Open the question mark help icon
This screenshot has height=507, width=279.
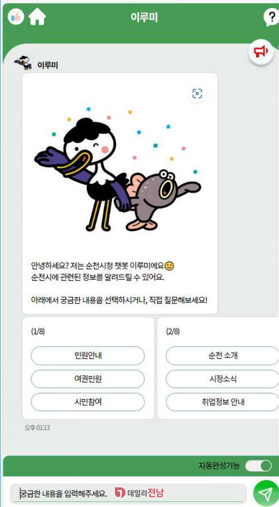[x=270, y=17]
